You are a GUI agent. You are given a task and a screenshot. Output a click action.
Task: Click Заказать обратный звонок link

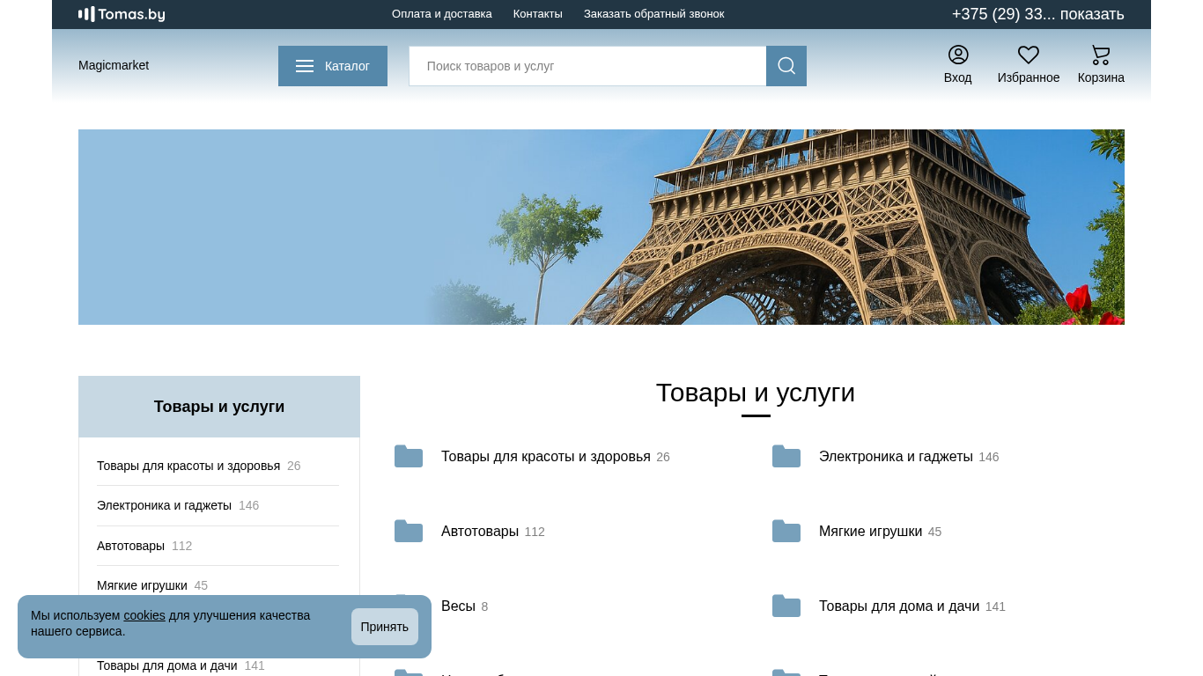pyautogui.click(x=653, y=14)
